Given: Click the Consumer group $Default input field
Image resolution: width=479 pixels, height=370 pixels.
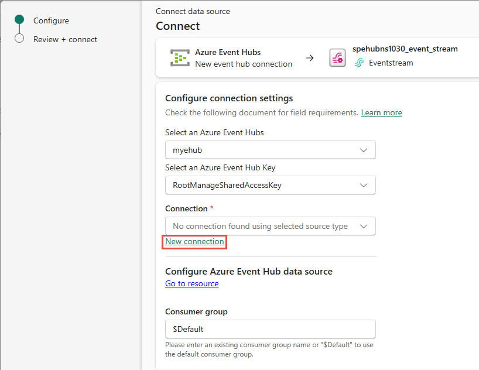Looking at the screenshot, I should pyautogui.click(x=271, y=329).
